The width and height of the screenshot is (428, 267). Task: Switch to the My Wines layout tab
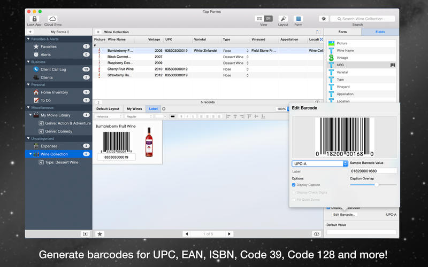click(134, 108)
